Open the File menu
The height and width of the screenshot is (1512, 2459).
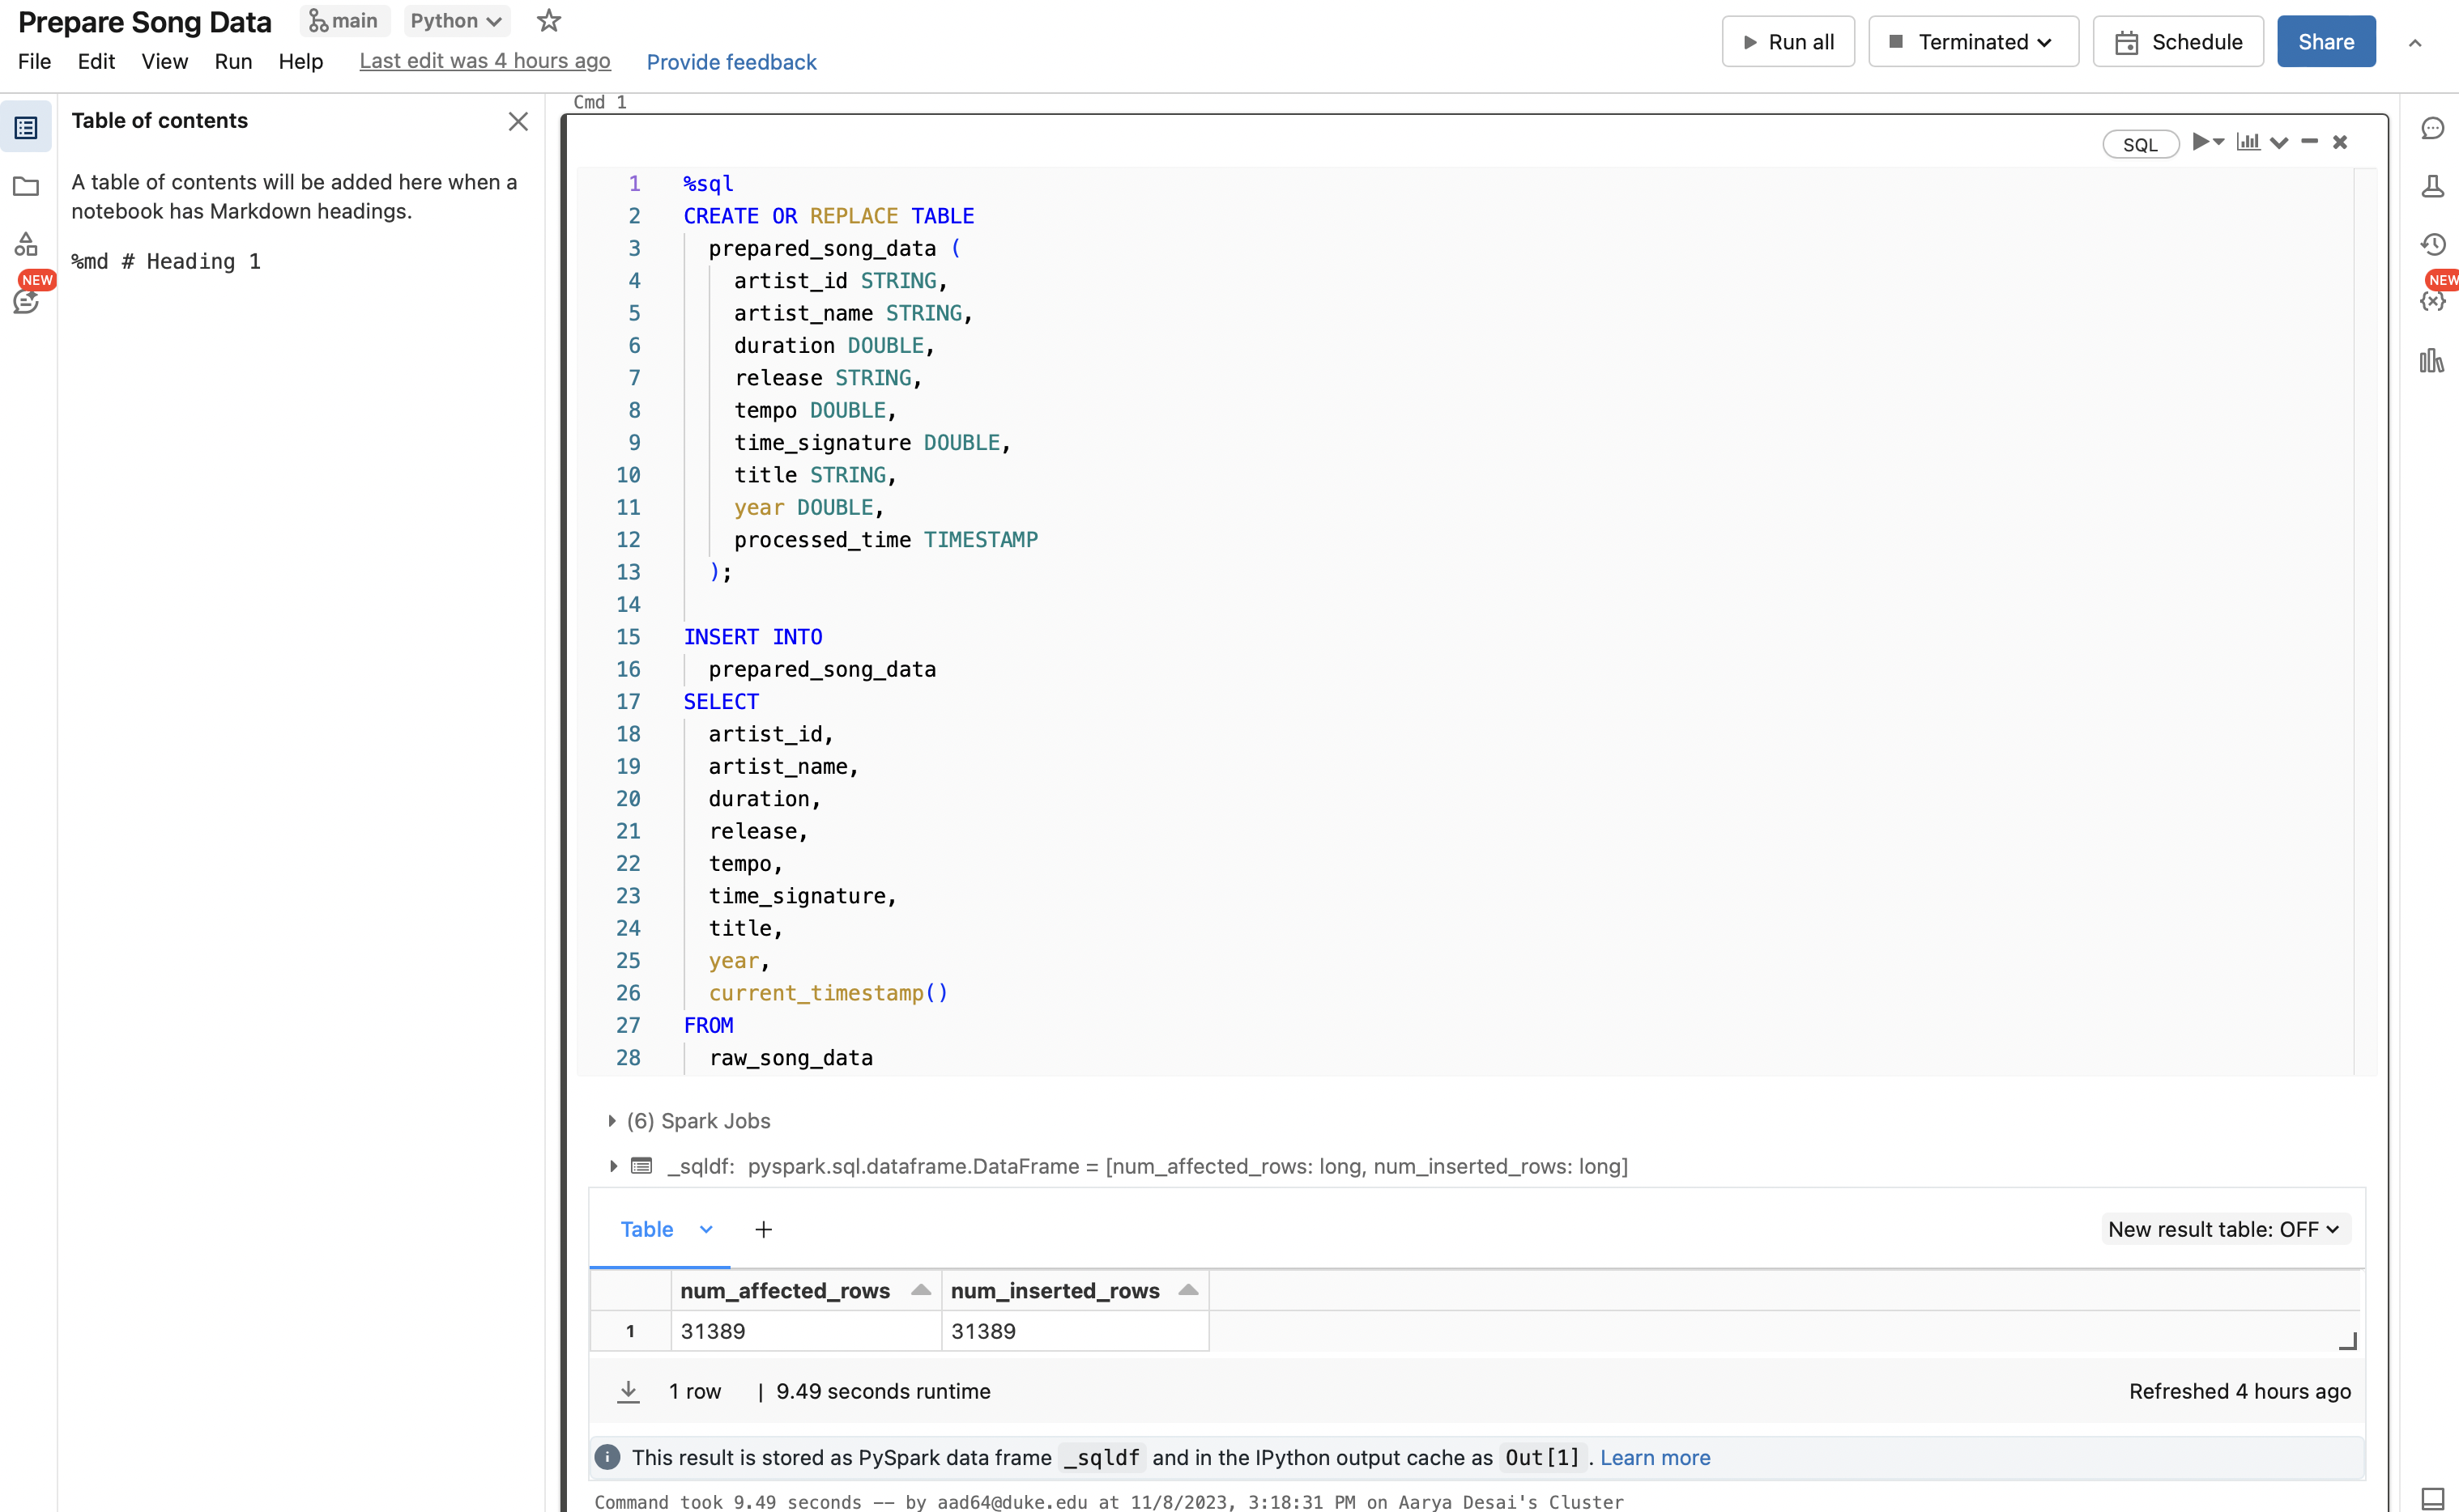(x=33, y=61)
